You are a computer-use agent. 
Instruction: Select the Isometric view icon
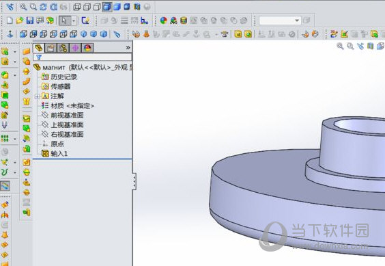click(x=84, y=34)
